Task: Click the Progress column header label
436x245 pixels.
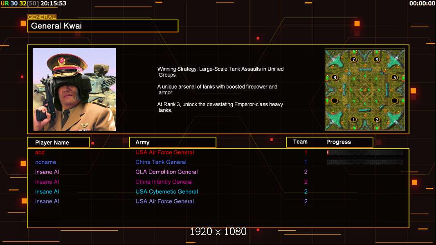Action: click(x=338, y=142)
